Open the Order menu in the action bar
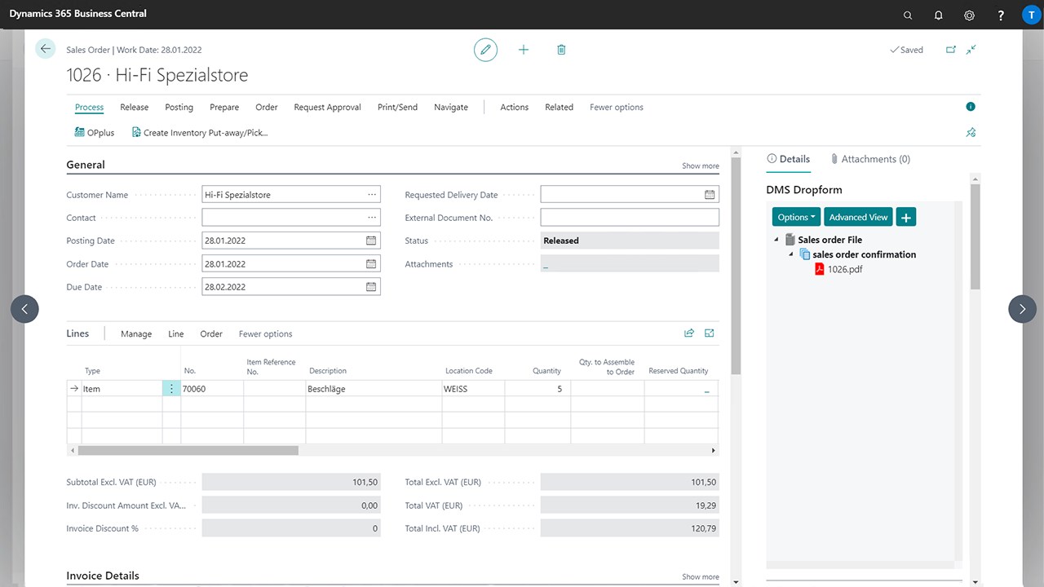The image size is (1044, 587). point(267,107)
